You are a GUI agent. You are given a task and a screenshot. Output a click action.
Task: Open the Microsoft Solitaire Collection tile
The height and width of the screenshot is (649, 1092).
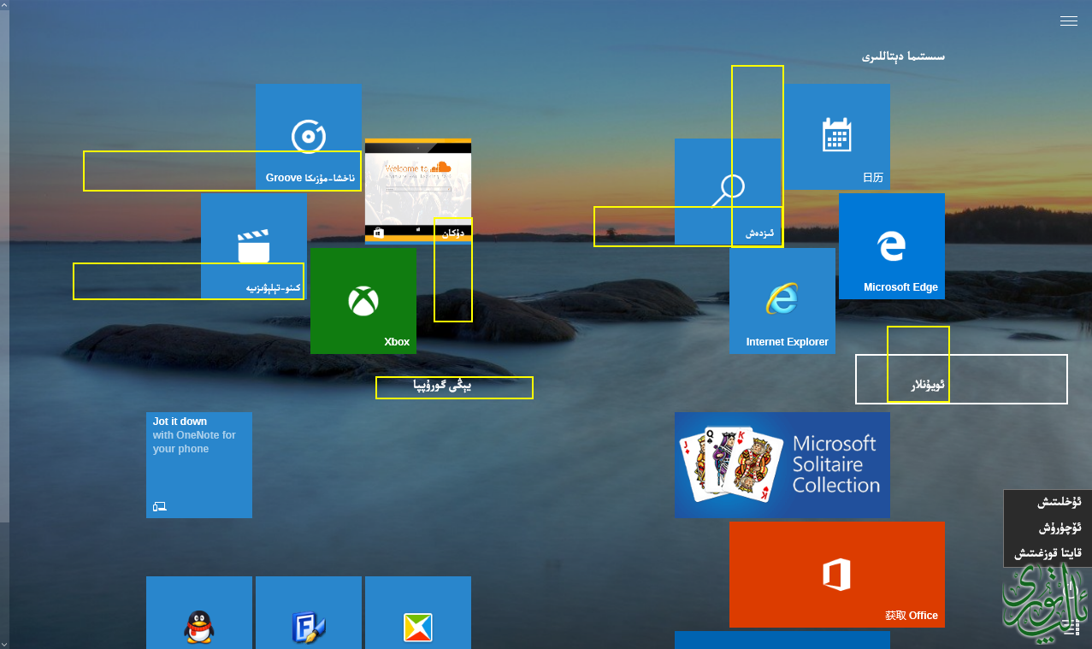[x=782, y=465]
